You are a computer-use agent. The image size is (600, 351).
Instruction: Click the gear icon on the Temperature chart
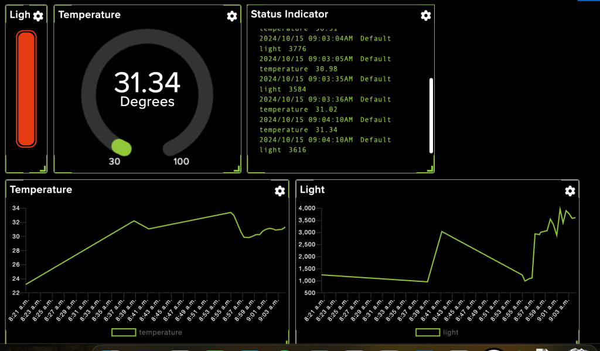pyautogui.click(x=279, y=190)
